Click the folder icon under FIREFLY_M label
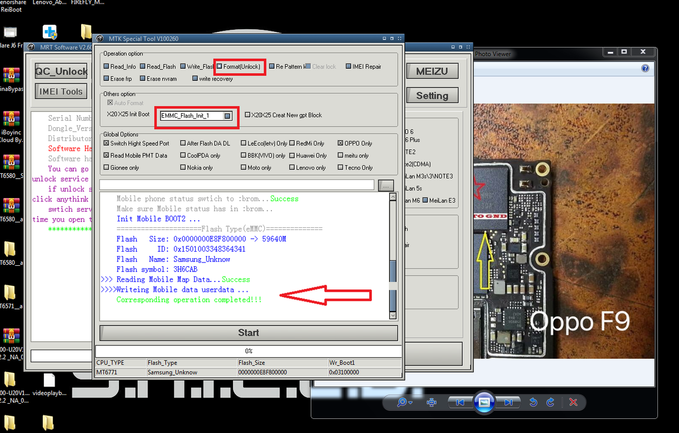 [x=86, y=31]
